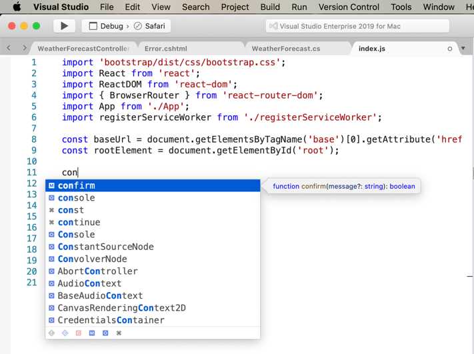Select ConvolverNode completion

point(153,259)
